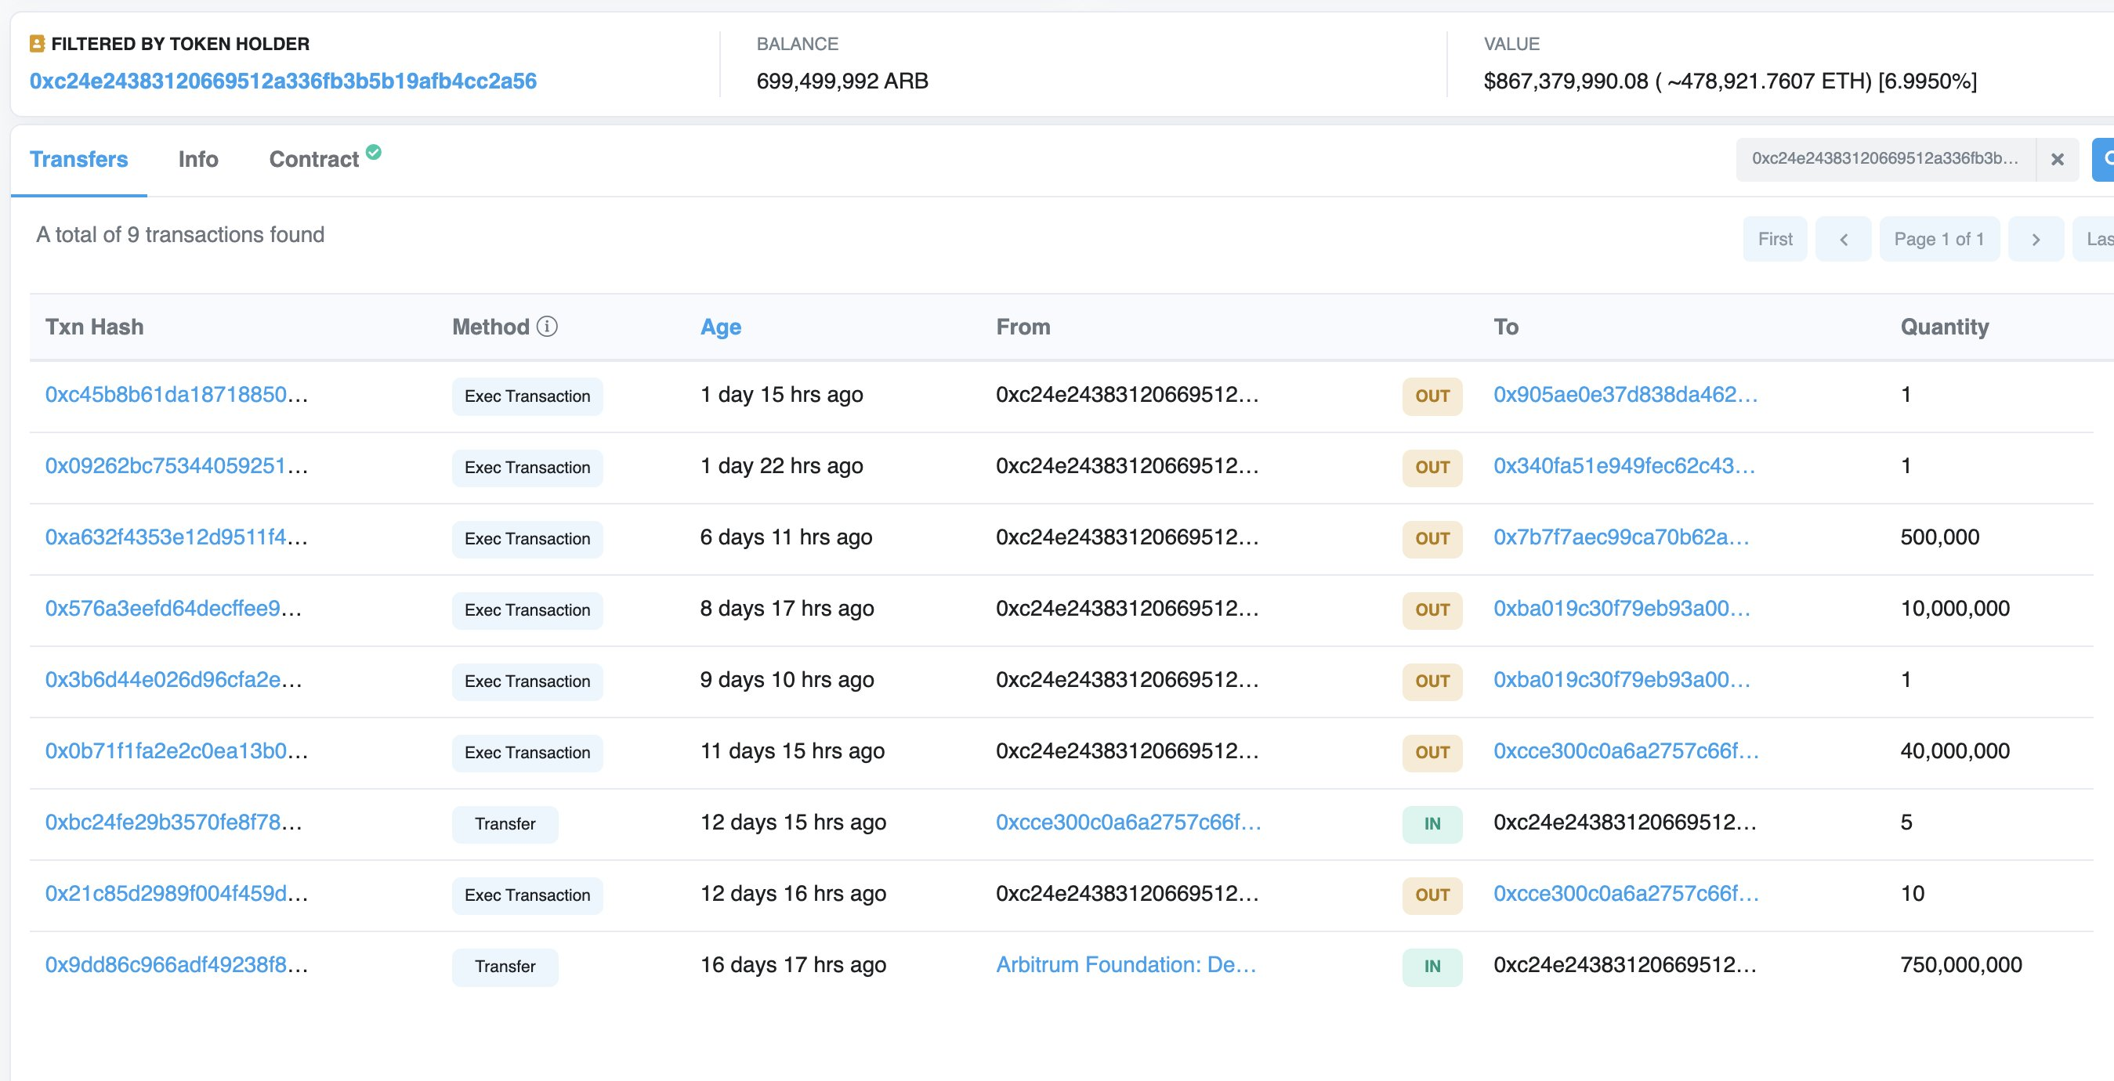Open transaction hash 0xc45b8b61da18718850
Image resolution: width=2114 pixels, height=1081 pixels.
coord(176,395)
